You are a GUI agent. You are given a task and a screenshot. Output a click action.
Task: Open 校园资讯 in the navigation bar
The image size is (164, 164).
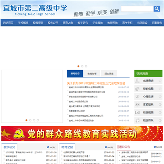(38, 23)
